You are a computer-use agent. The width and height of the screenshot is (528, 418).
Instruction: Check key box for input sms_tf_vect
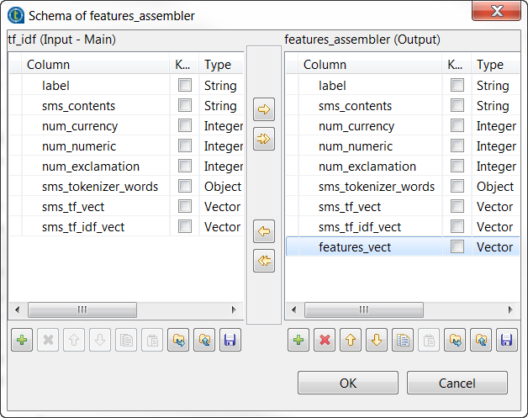[185, 207]
